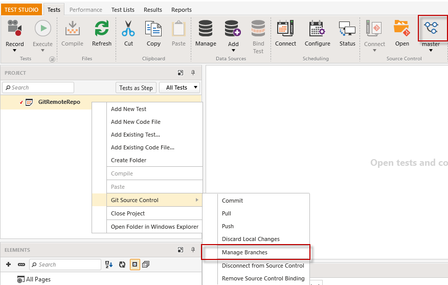Open the All Tests filter dropdown
Viewport: 448px width, 285px height.
pyautogui.click(x=180, y=87)
